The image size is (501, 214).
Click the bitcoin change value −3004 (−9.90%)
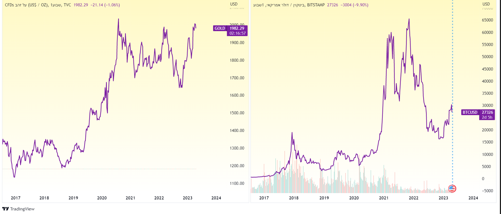(x=354, y=5)
